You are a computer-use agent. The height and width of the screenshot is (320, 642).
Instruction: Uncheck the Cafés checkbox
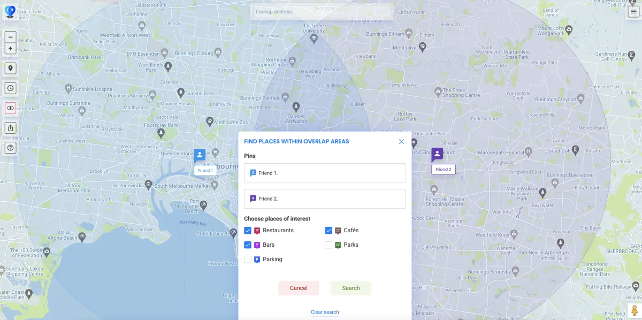[328, 231]
